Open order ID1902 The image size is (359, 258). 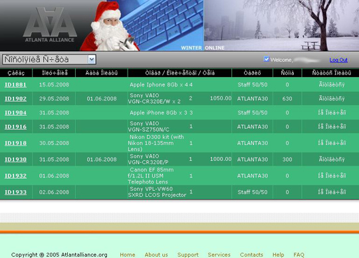pos(15,98)
